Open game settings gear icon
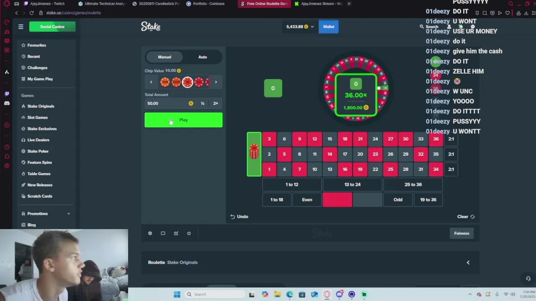Viewport: 536px width, 301px height. (150, 233)
